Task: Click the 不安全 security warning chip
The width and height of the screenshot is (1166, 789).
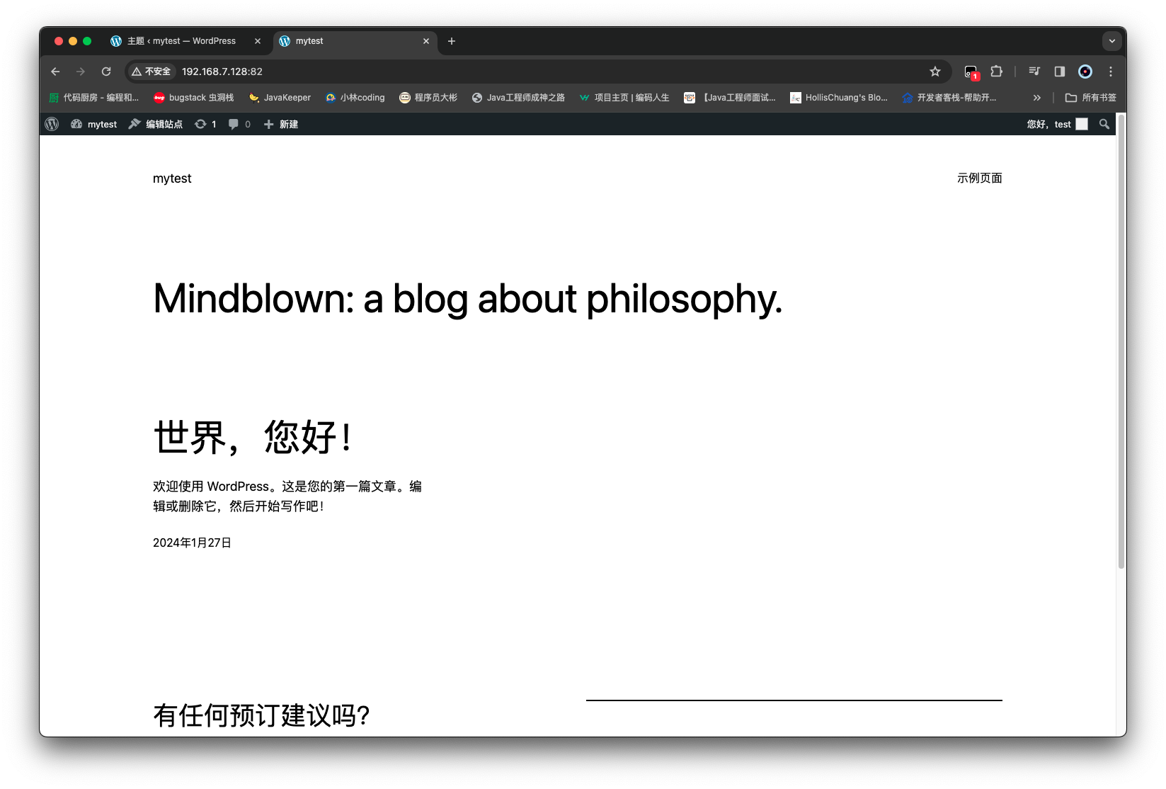Action: coord(152,72)
